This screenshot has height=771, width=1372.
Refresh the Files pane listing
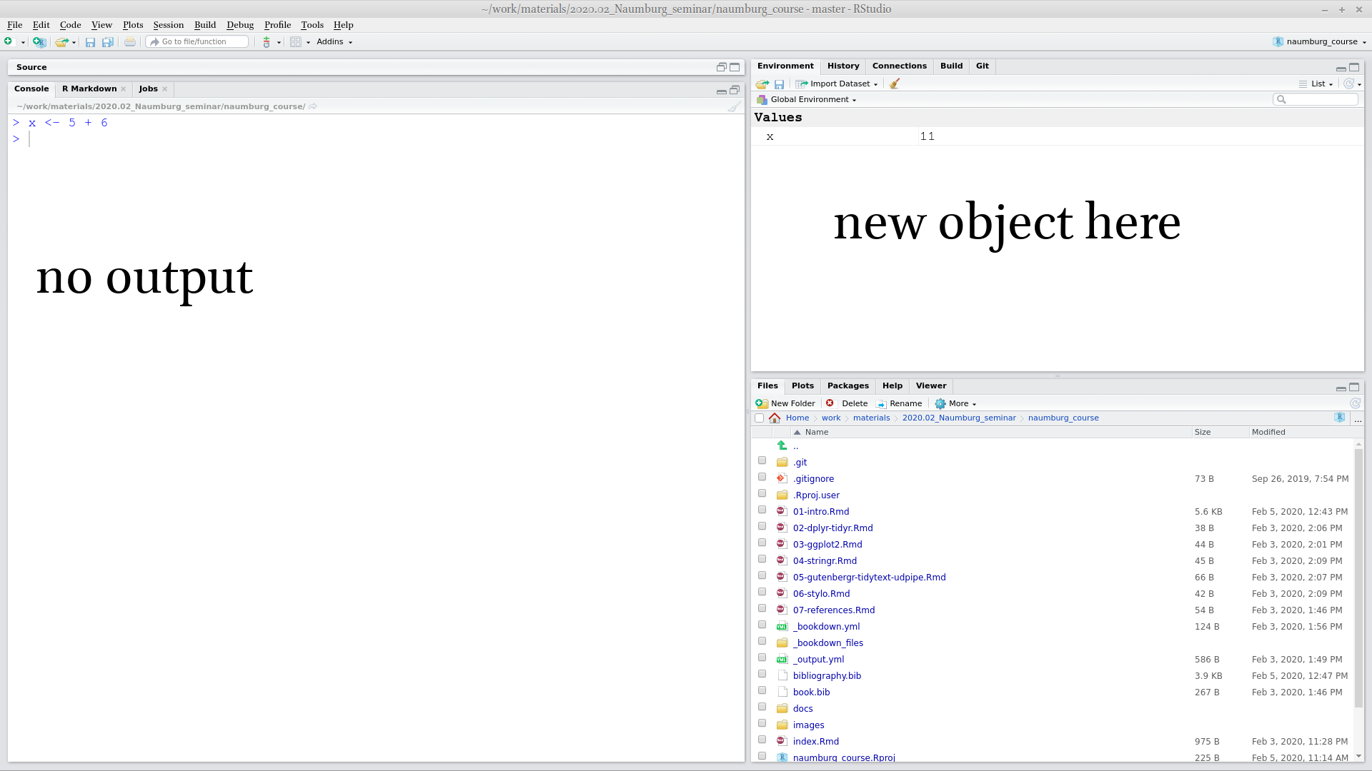coord(1355,403)
